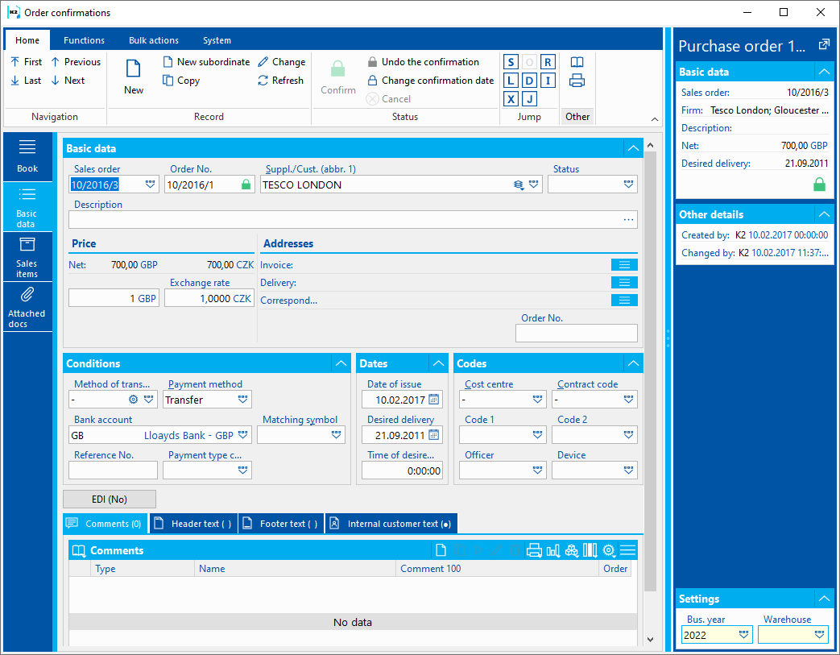Collapse the ribbon with chevron
The width and height of the screenshot is (840, 655).
point(655,119)
